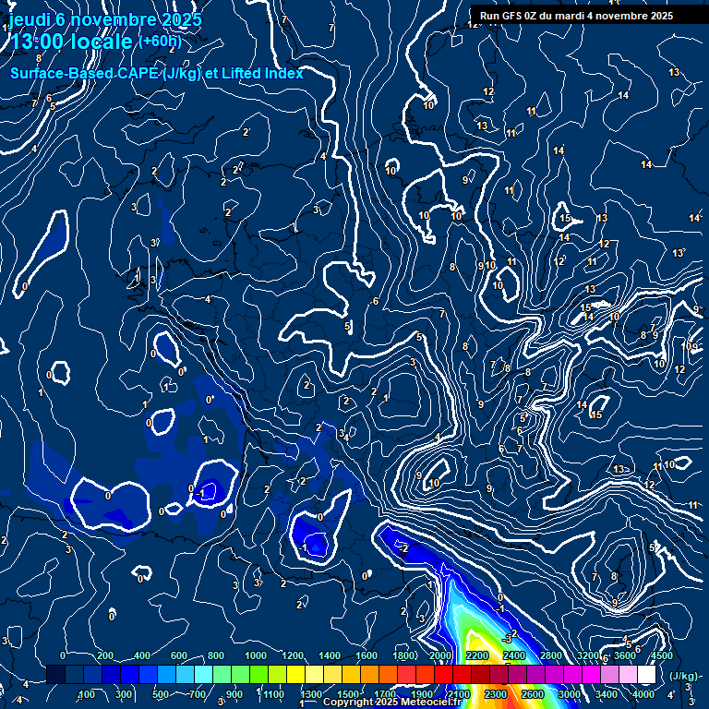The height and width of the screenshot is (709, 709).
Task: Click the '1000' value on the color scale
Action: [x=256, y=655]
